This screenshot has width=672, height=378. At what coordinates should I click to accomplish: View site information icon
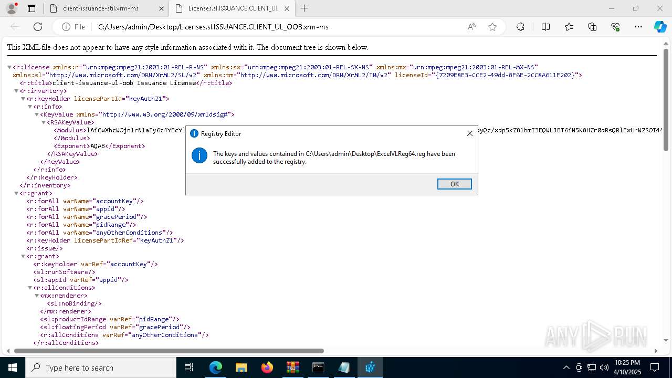tap(66, 27)
